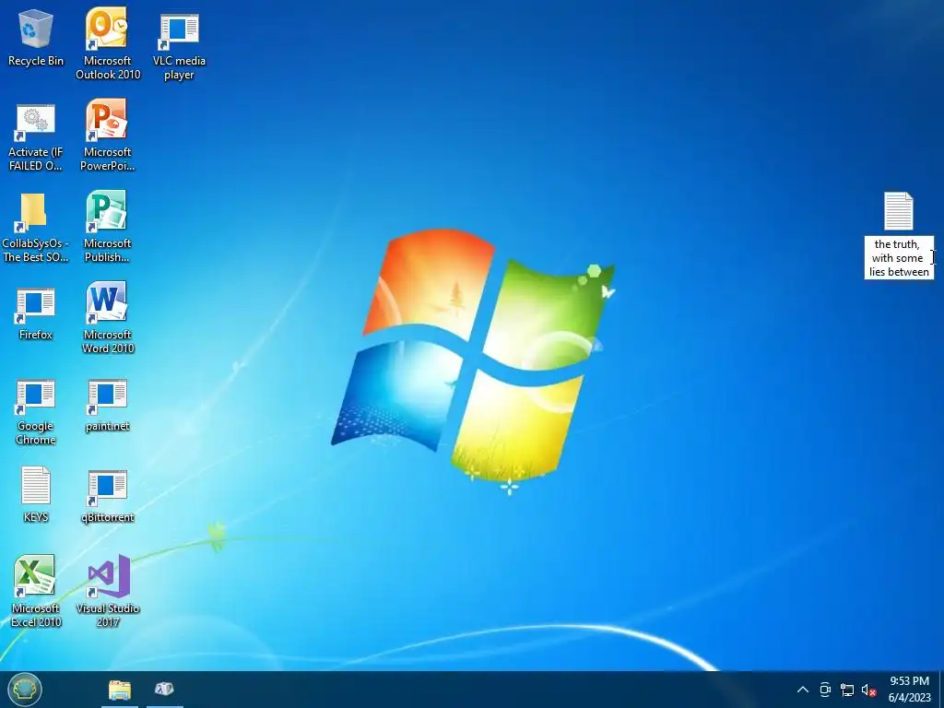Viewport: 944px width, 708px height.
Task: Open the network status tray icon
Action: point(846,690)
